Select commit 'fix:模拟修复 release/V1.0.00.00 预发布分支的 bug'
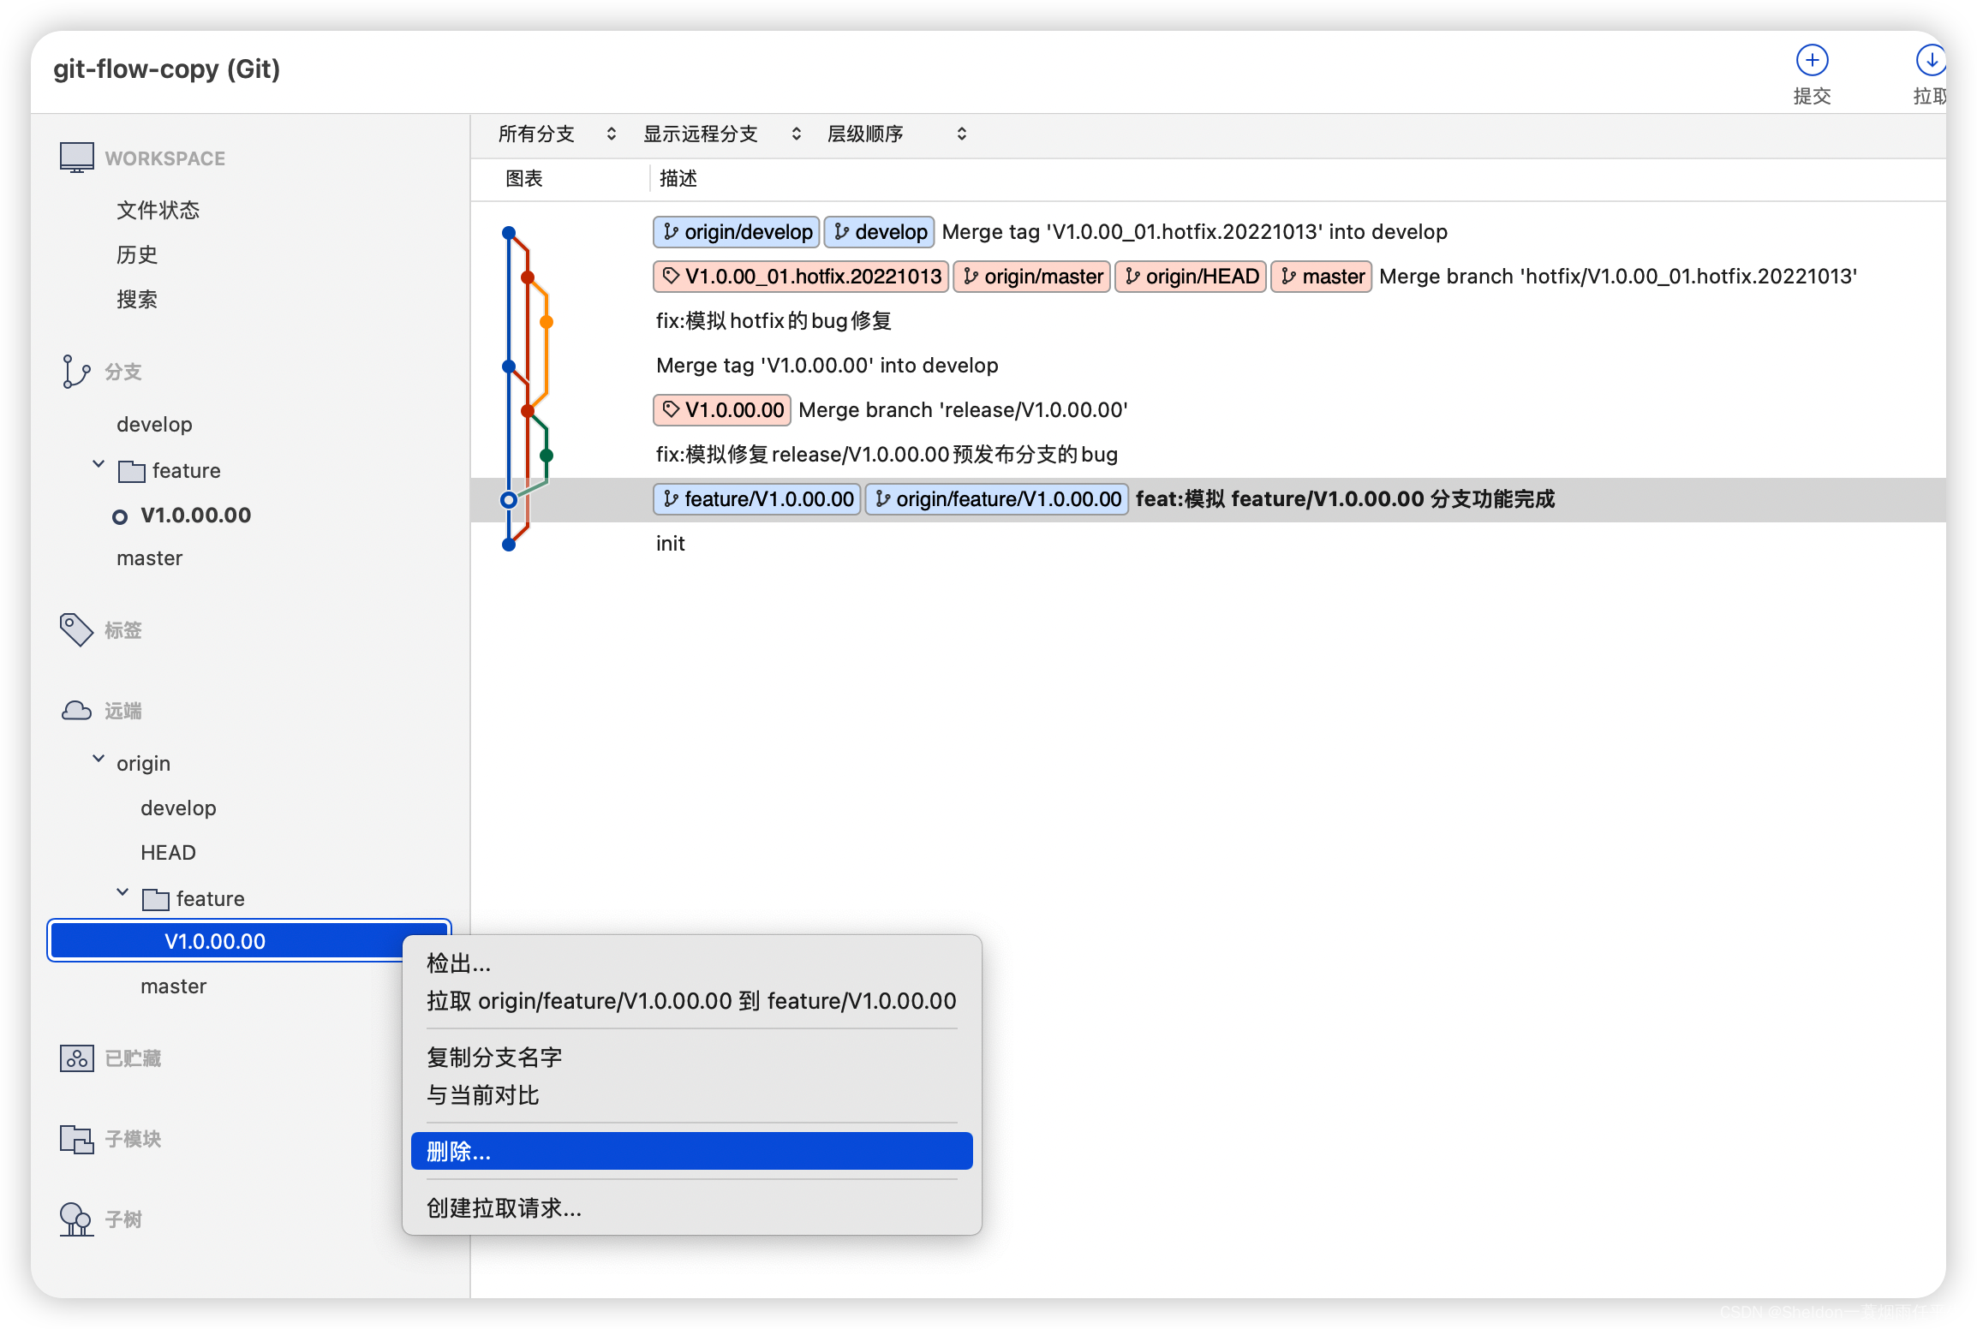Image resolution: width=1977 pixels, height=1329 pixels. coord(887,455)
